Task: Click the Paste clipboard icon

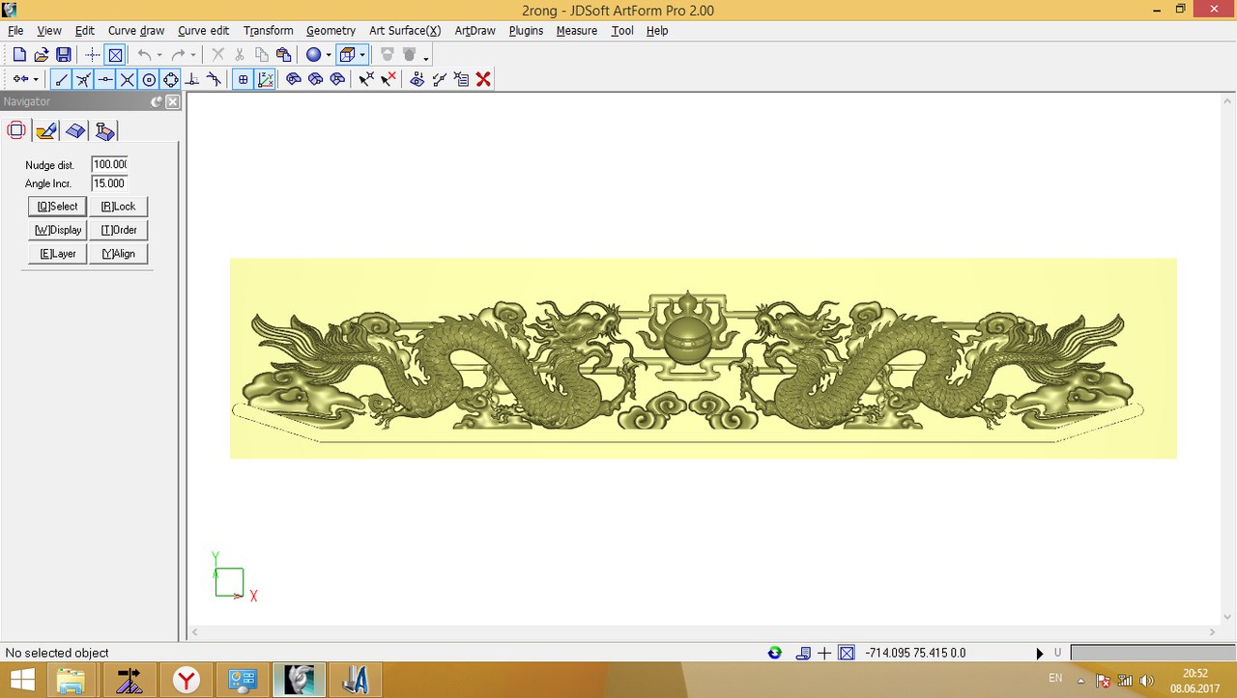Action: pyautogui.click(x=283, y=55)
